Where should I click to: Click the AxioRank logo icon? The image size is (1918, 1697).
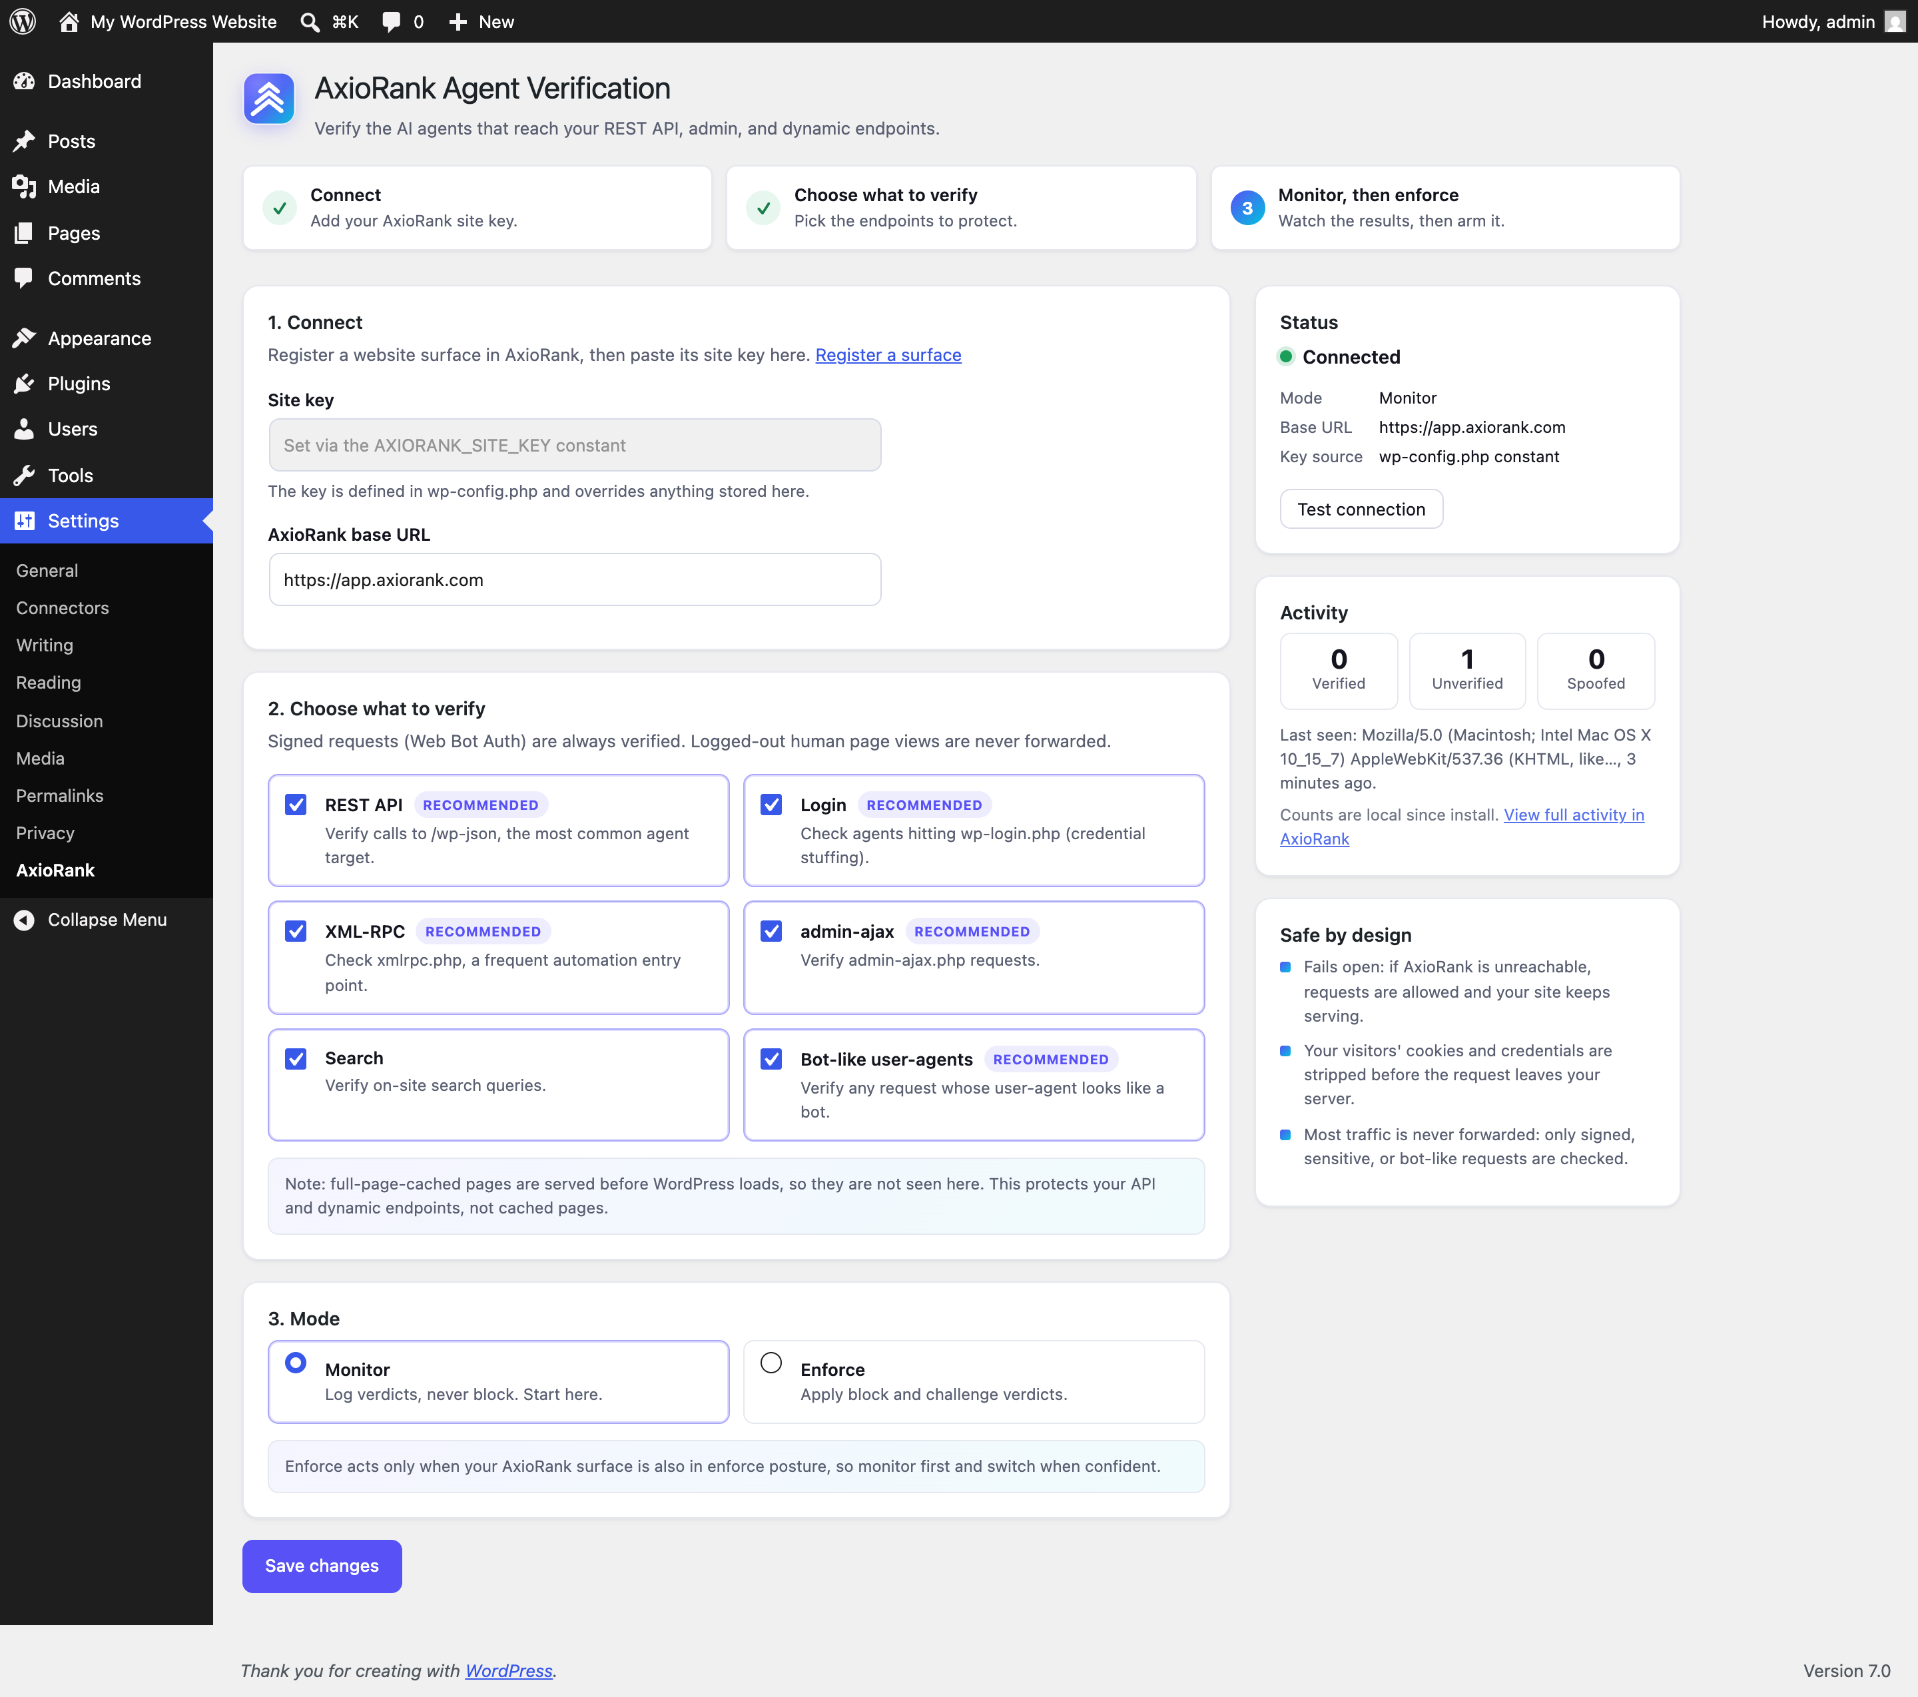tap(268, 99)
